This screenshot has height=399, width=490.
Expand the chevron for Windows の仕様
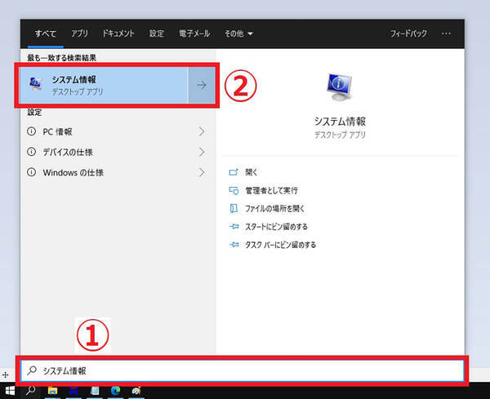coord(202,172)
